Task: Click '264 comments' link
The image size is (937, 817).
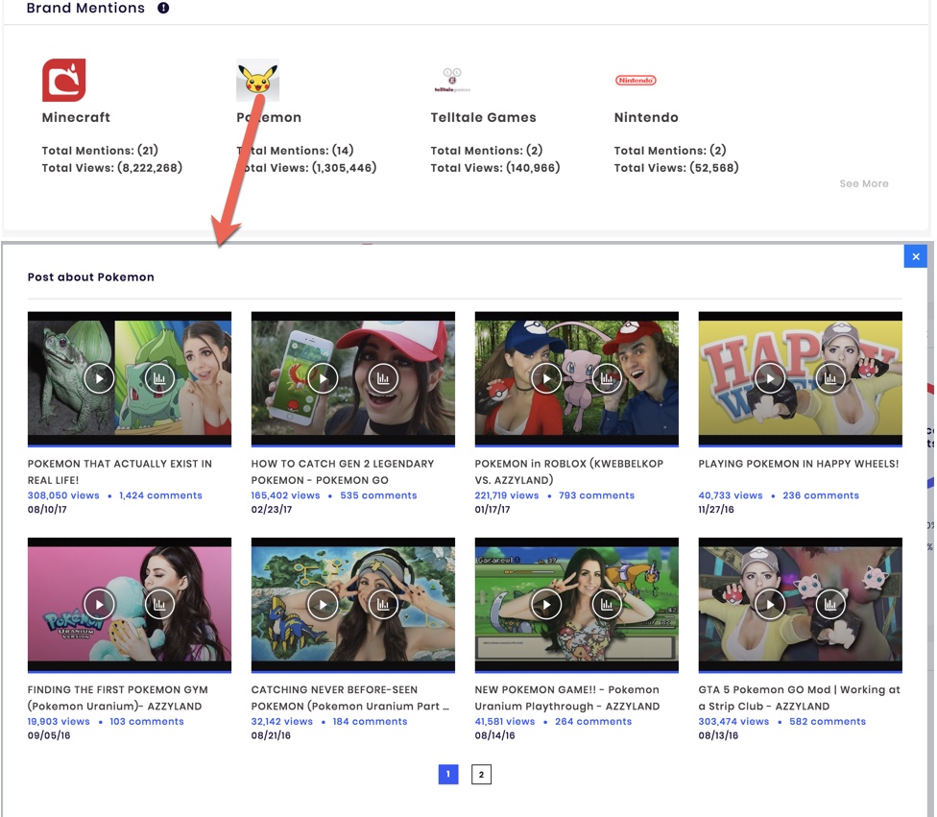Action: click(x=593, y=721)
